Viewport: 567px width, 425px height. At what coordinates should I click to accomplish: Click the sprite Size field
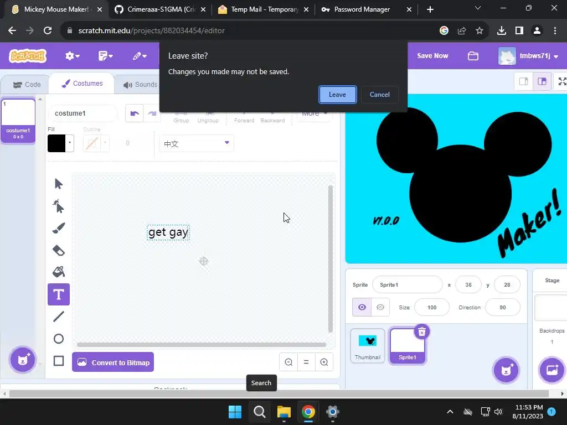click(432, 307)
